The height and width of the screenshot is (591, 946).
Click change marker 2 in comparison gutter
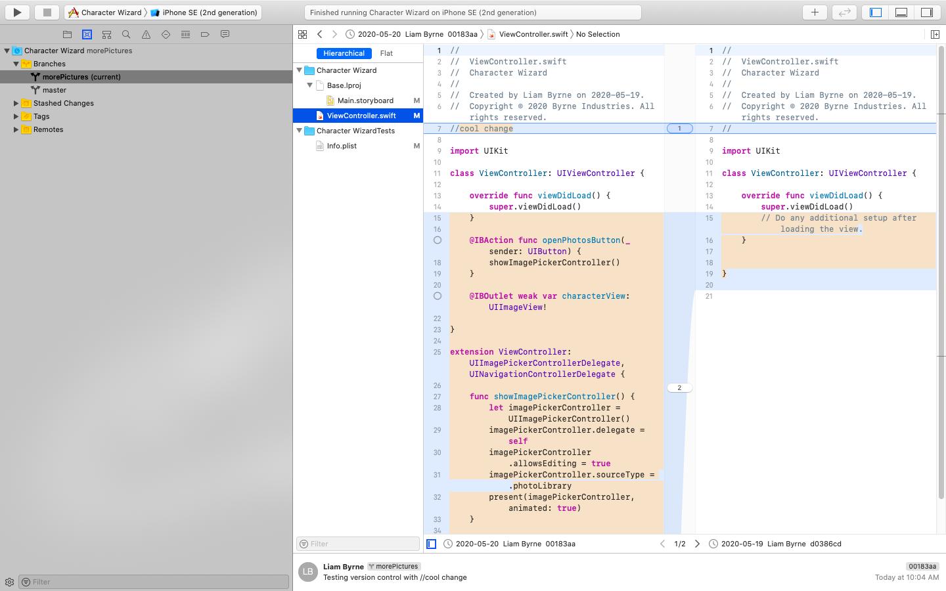(x=679, y=388)
